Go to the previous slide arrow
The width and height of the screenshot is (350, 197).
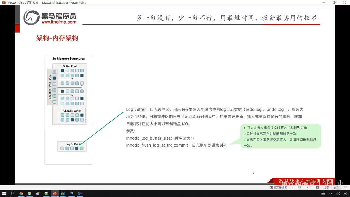293,188
